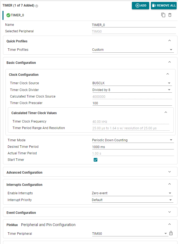
Task: Collapse the PinMux section
Action: pyautogui.click(x=170, y=224)
